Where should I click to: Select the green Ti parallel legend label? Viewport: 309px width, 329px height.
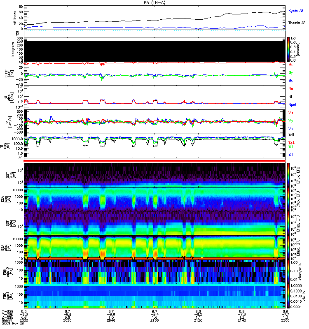[x=290, y=147]
